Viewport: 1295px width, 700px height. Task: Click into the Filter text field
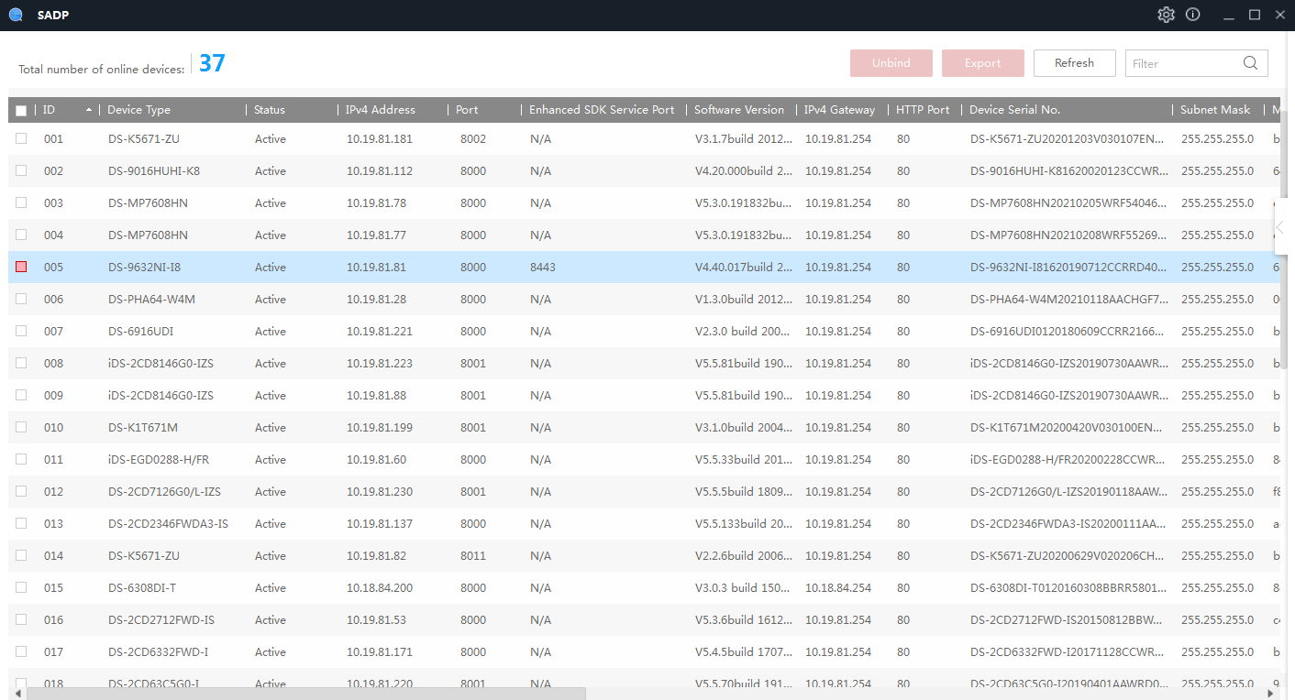[1181, 63]
